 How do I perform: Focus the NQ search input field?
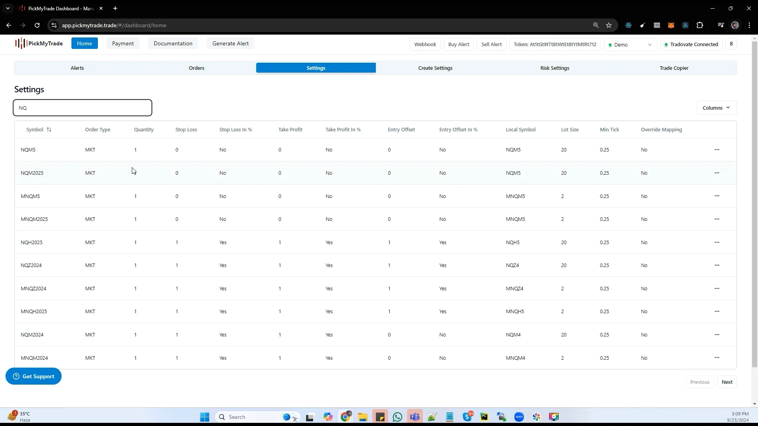click(x=83, y=108)
